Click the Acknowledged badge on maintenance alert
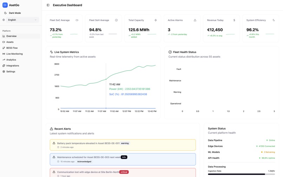 (x=84, y=162)
